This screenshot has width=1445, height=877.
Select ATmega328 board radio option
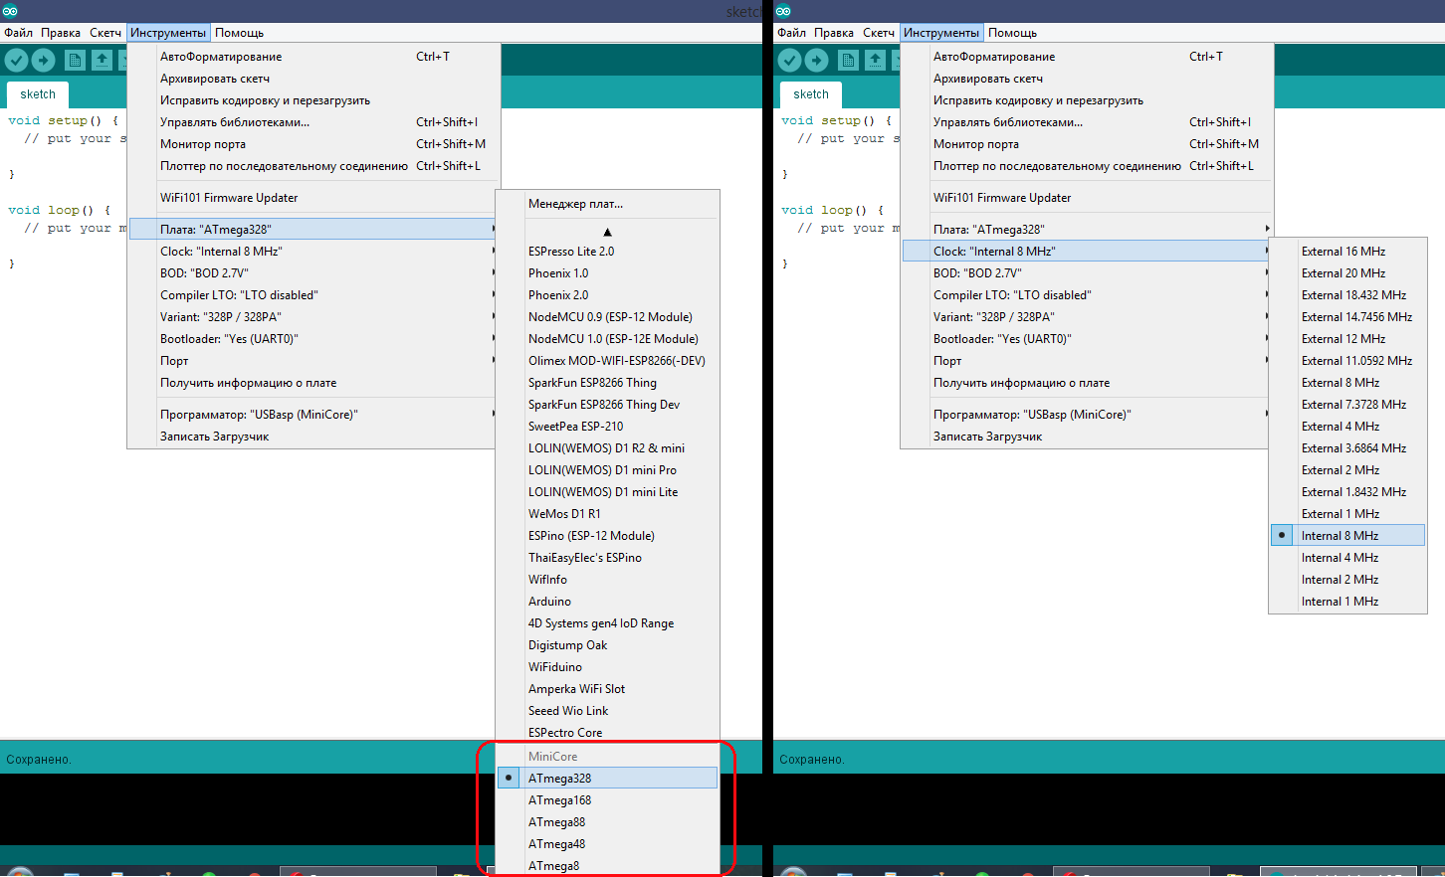607,779
